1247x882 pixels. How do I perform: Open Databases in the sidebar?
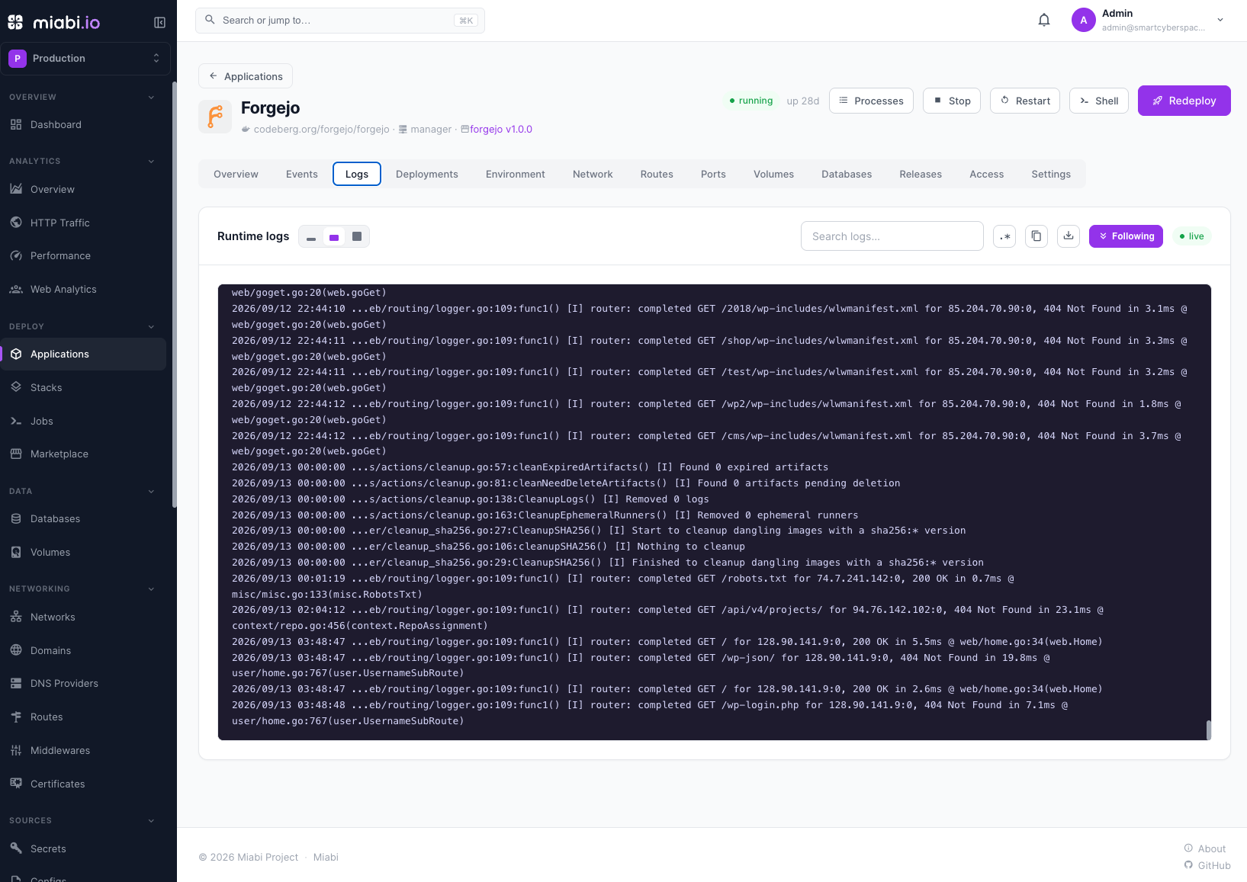(83, 519)
